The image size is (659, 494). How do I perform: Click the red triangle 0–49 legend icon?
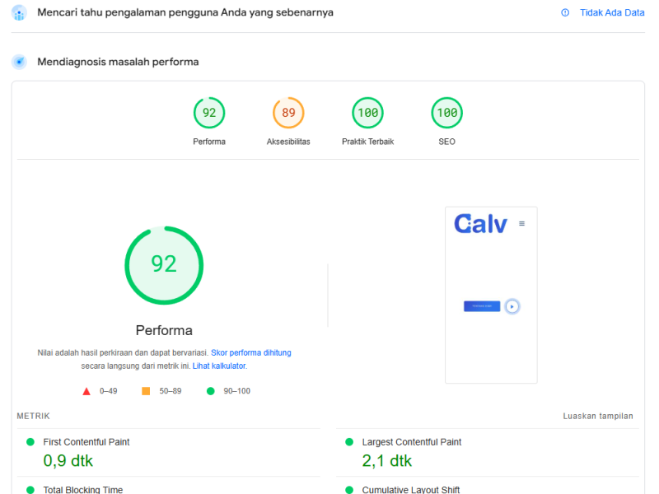pos(86,391)
